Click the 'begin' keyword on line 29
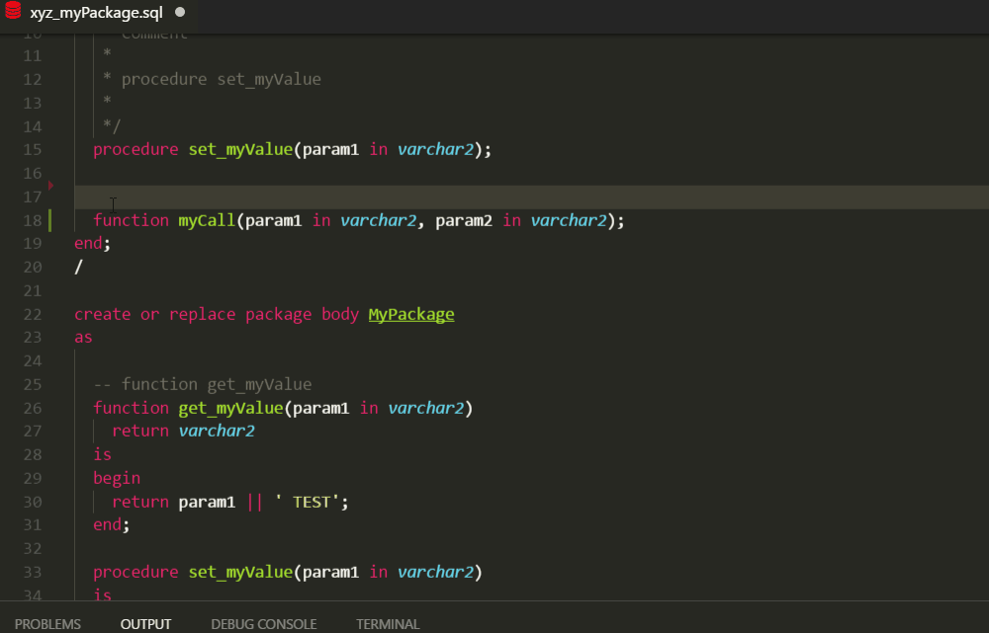989x633 pixels. 117,478
